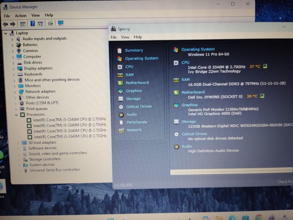Expand the Display adaptors node
Image resolution: width=293 pixels, height=220 pixels.
[x=14, y=69]
